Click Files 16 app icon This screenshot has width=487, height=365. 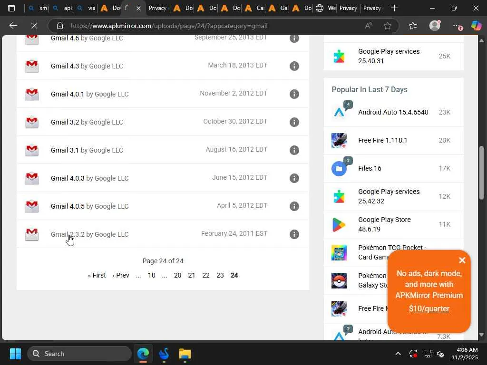tap(339, 169)
